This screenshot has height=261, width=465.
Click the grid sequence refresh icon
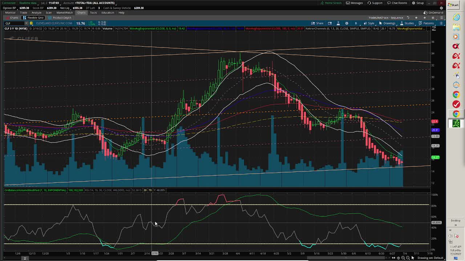pyautogui.click(x=408, y=18)
